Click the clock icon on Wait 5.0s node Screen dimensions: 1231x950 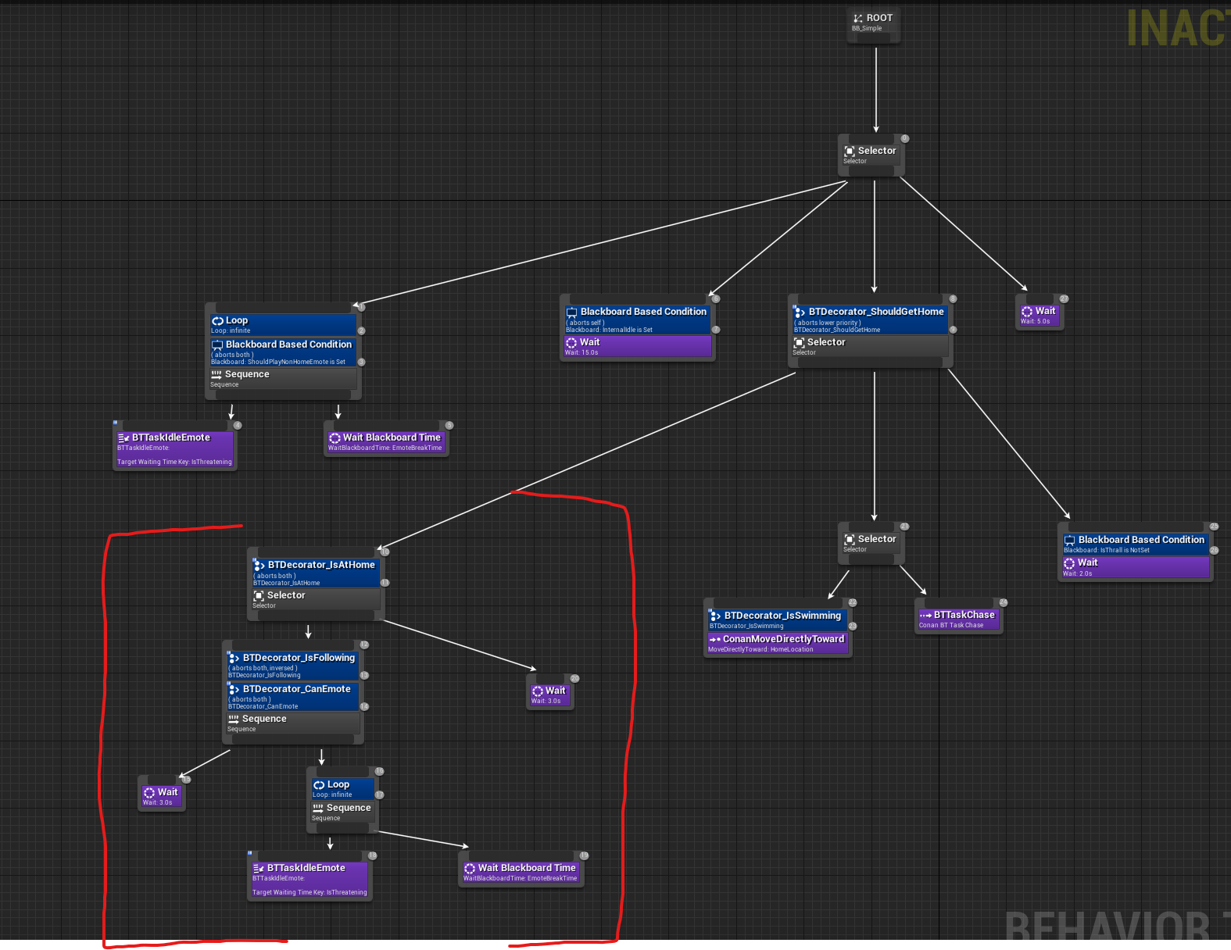(1027, 312)
